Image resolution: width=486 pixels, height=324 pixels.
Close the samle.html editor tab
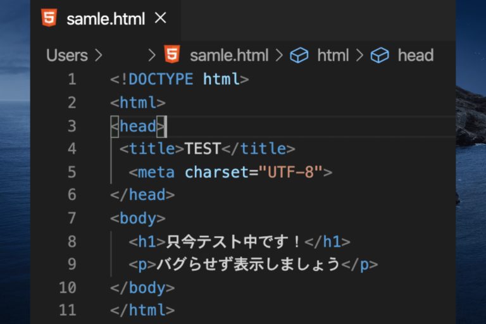point(161,18)
